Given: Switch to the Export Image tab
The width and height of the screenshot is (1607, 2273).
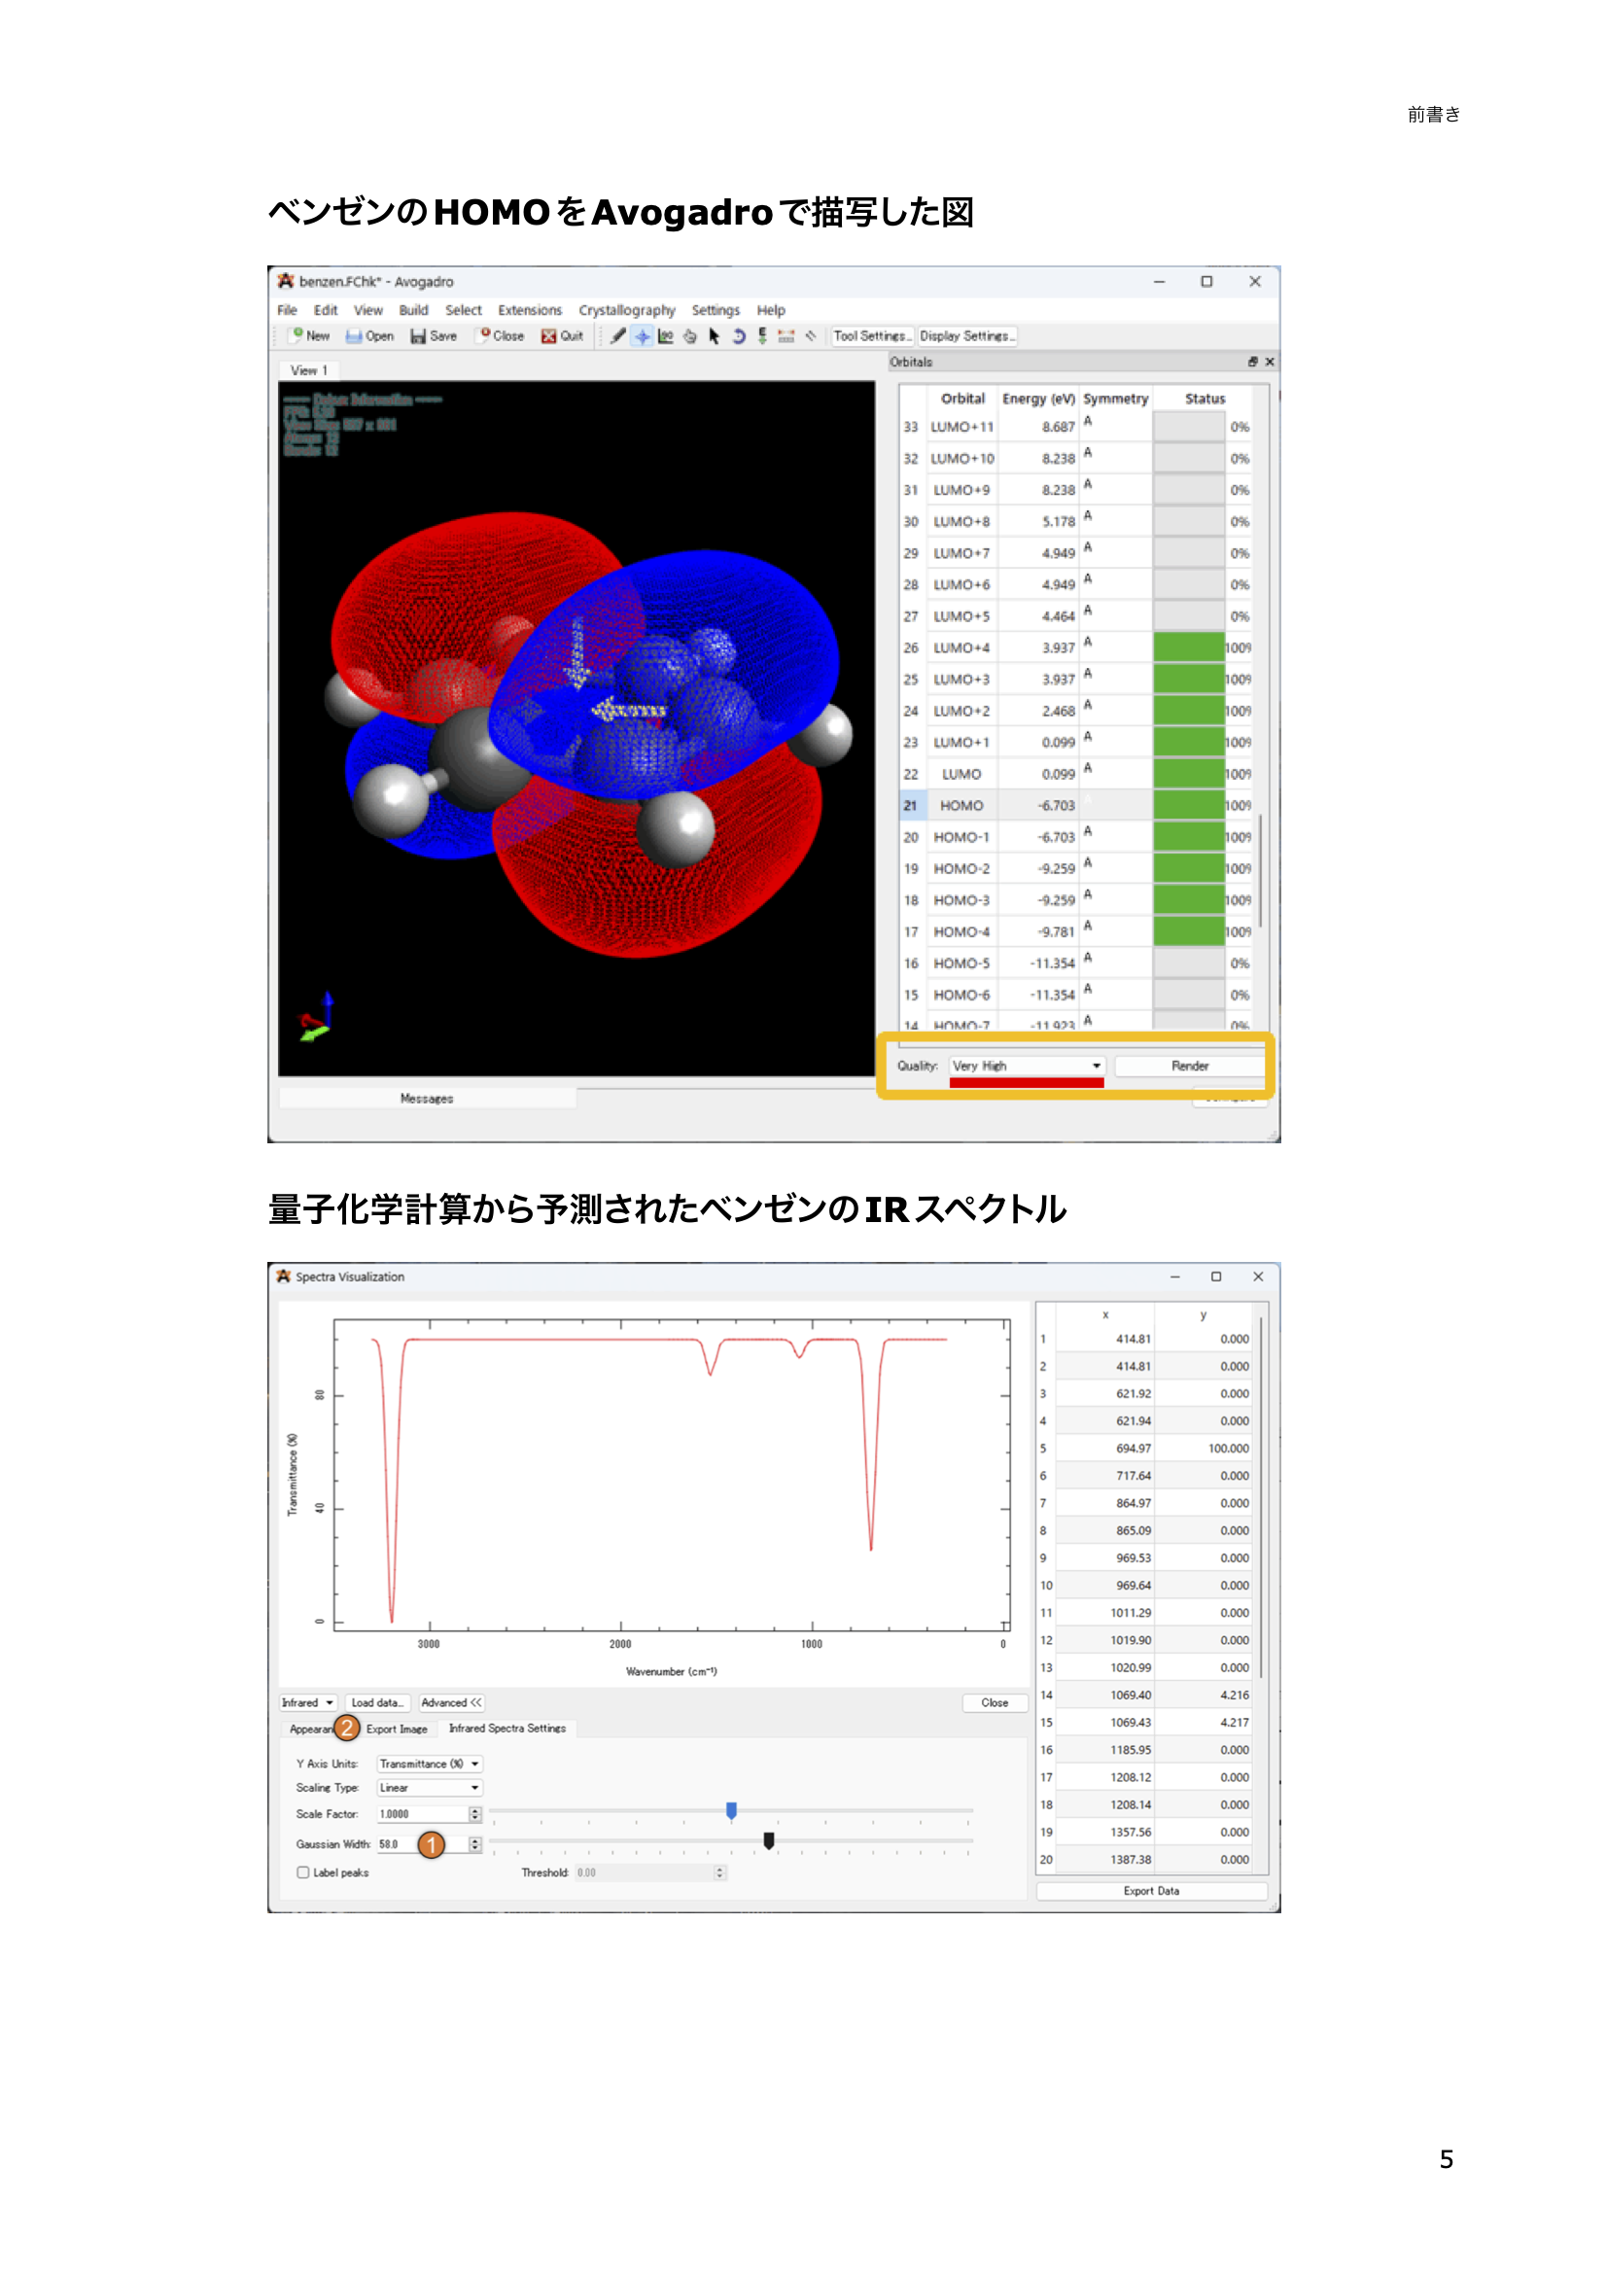Looking at the screenshot, I should 397,1729.
